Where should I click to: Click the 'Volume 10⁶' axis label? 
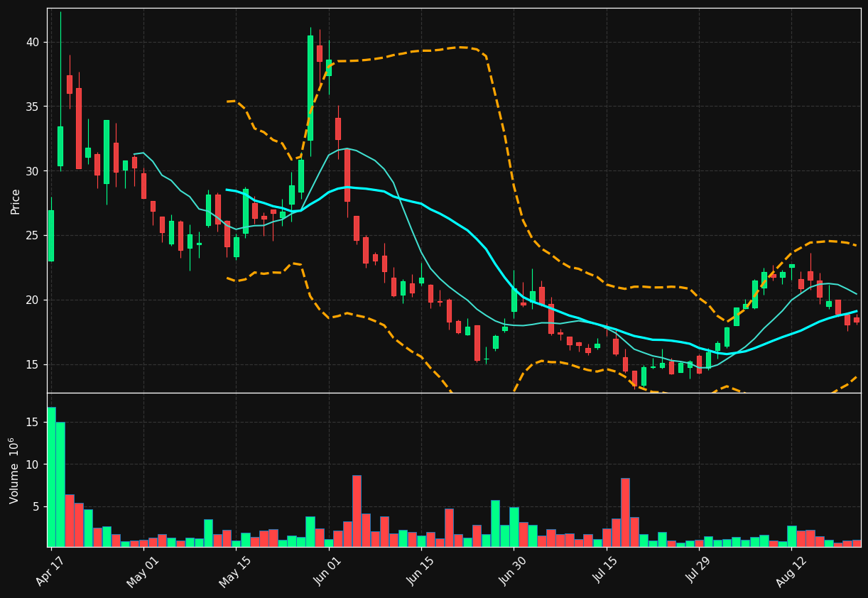pyautogui.click(x=14, y=470)
